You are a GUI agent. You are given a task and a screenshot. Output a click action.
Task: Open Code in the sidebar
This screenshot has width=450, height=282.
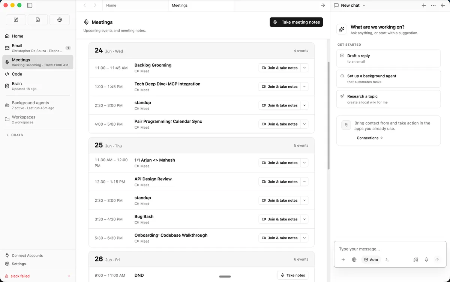(38, 74)
